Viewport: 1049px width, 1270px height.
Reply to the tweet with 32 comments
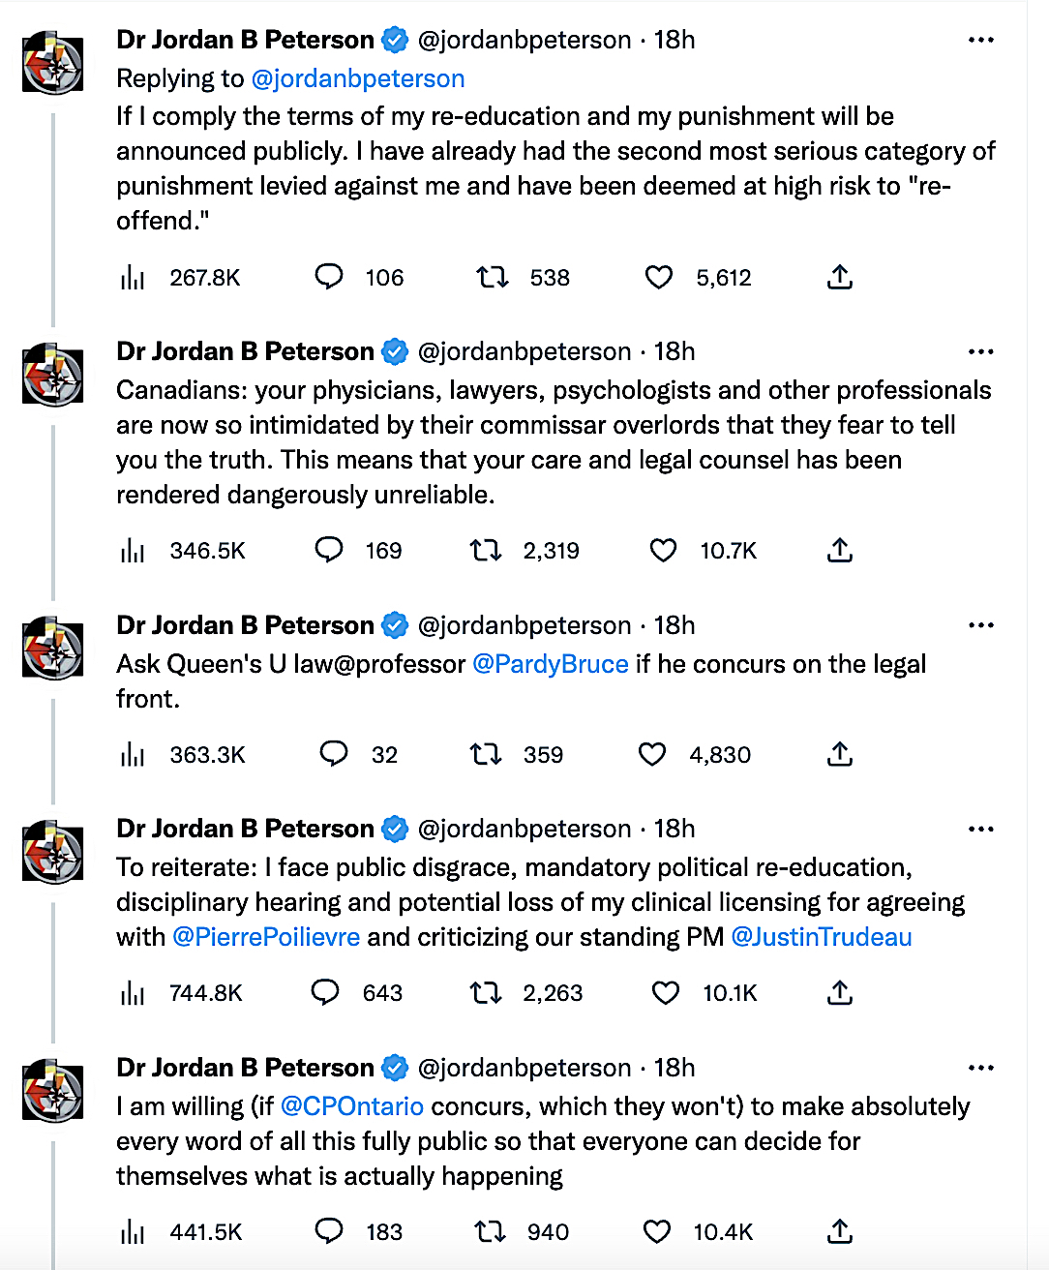[x=334, y=754]
